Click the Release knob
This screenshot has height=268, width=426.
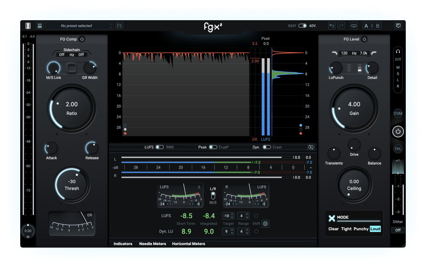(92, 149)
